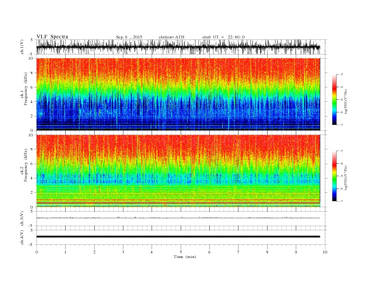Click the "-3" tick on ch.2 colorbar
Screen dimensions: 366x283
coord(341,151)
